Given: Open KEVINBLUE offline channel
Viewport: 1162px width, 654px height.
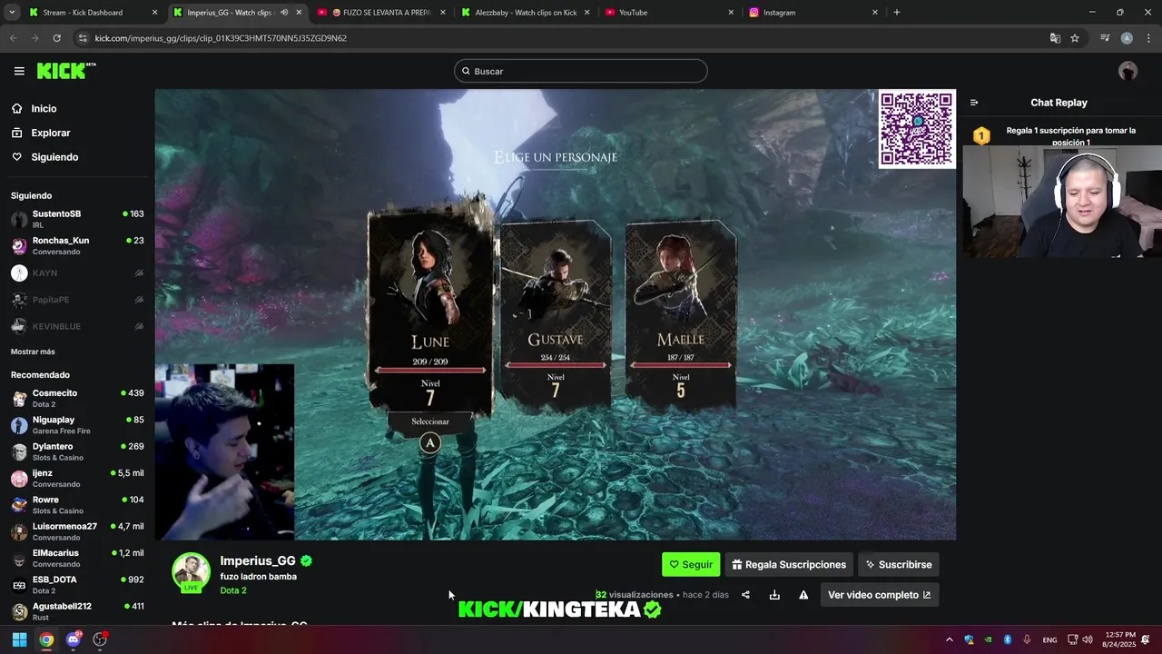Looking at the screenshot, I should (77, 326).
